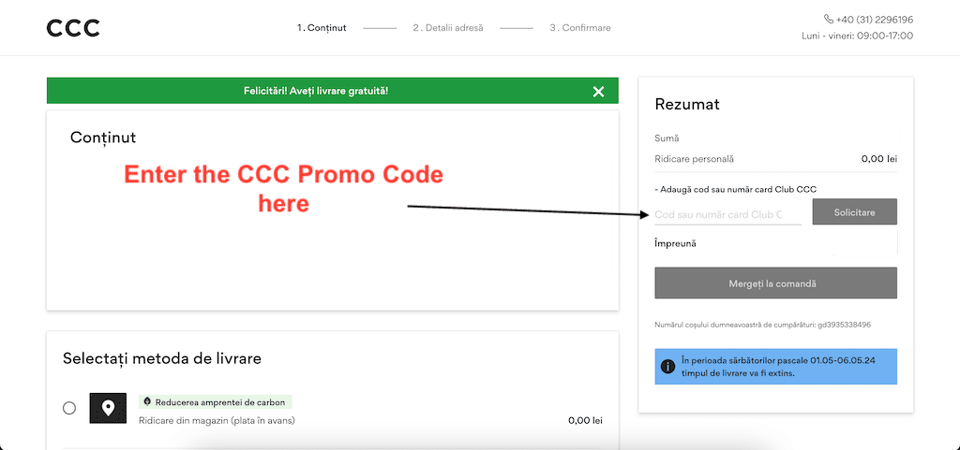
Task: Click the info icon in blue notice
Action: 667,367
